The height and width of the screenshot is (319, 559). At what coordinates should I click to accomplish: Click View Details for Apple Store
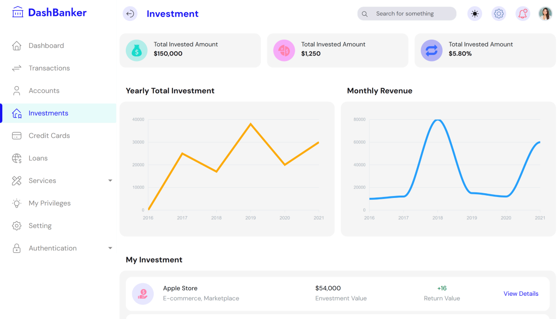(521, 294)
